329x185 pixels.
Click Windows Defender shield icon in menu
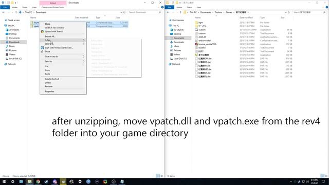[42, 48]
